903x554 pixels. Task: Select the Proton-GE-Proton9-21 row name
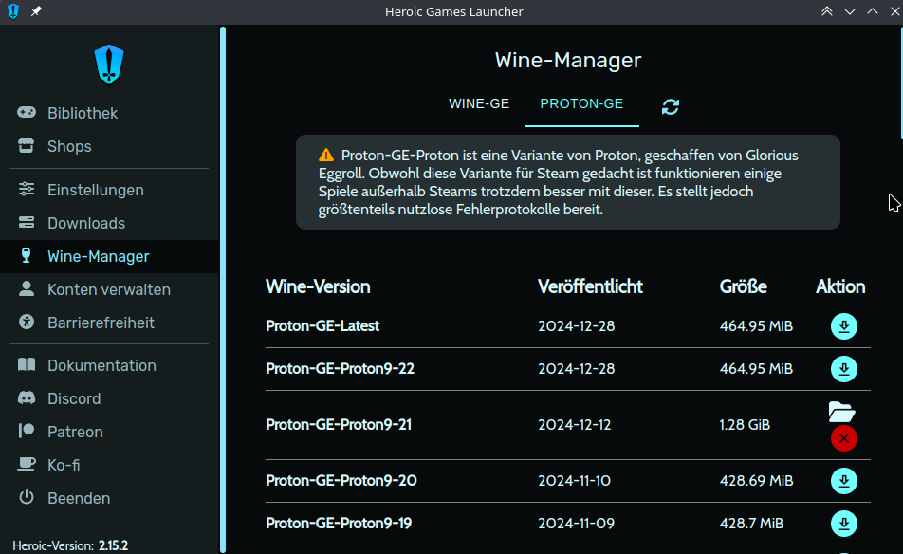[x=339, y=424]
